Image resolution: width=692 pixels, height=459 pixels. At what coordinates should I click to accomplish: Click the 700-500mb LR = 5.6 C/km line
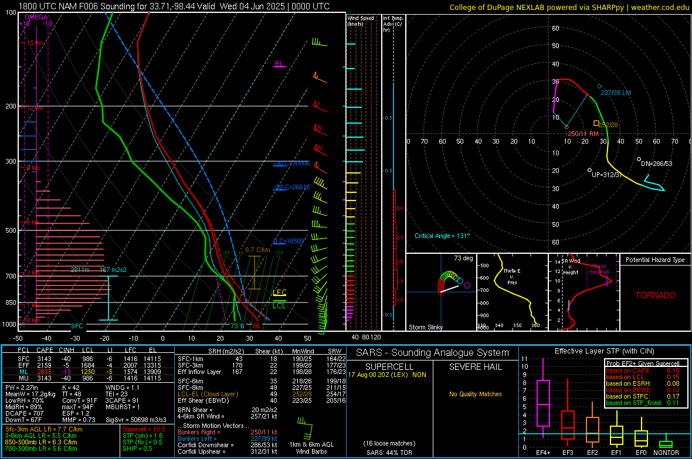[x=41, y=448]
